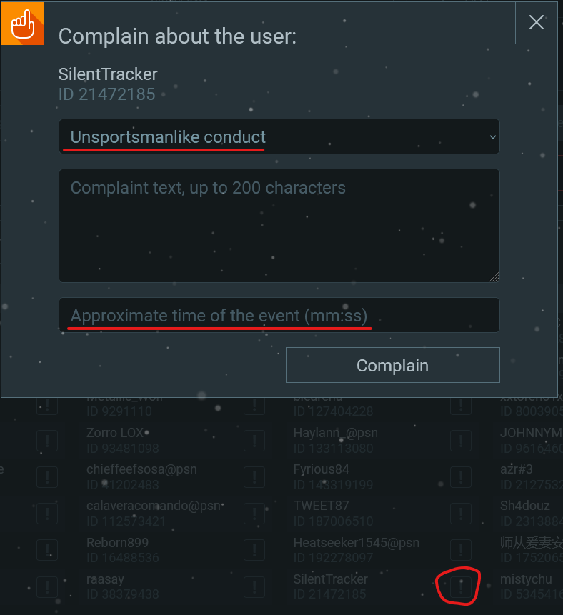Open the Unsportsmanlike conduct reason dropdown
563x615 pixels.
click(279, 136)
